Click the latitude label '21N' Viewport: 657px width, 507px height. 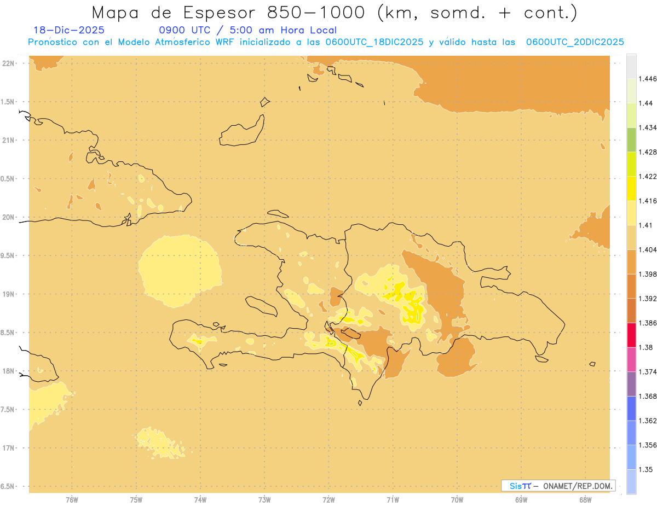[x=8, y=140]
